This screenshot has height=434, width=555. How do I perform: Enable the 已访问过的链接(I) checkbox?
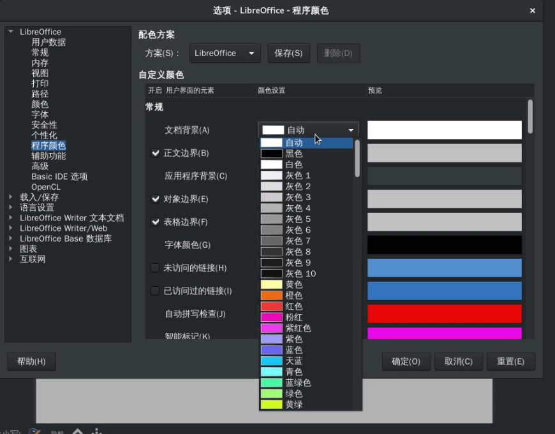155,291
